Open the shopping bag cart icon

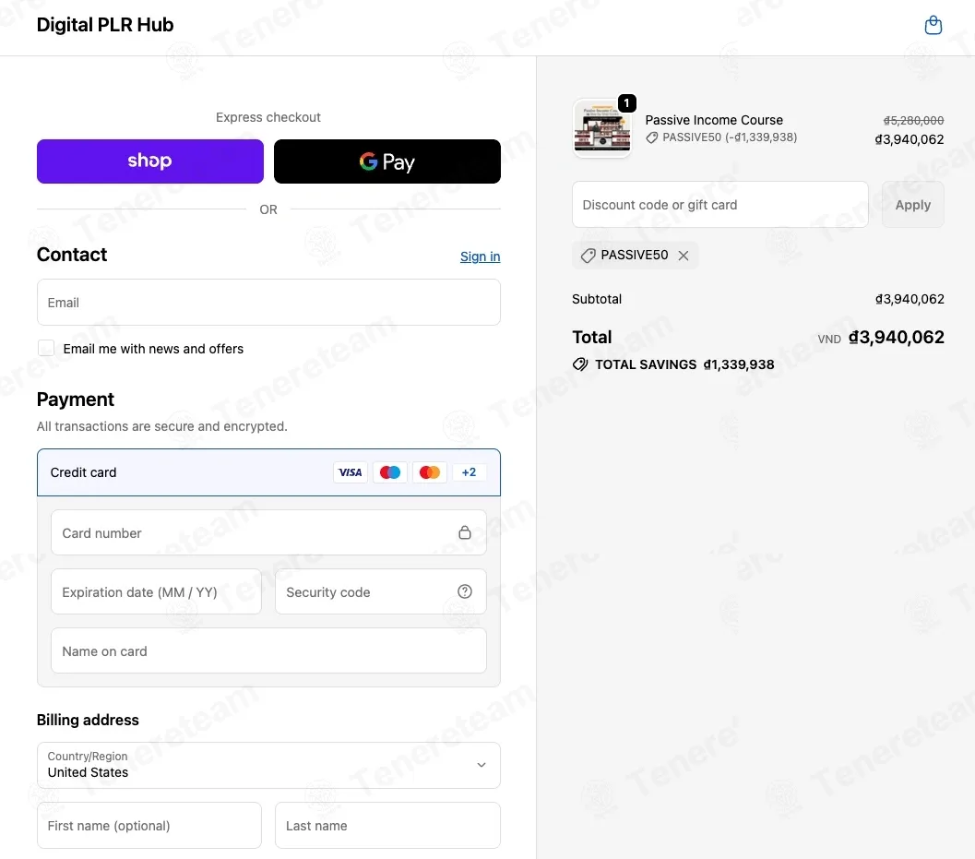pyautogui.click(x=933, y=25)
